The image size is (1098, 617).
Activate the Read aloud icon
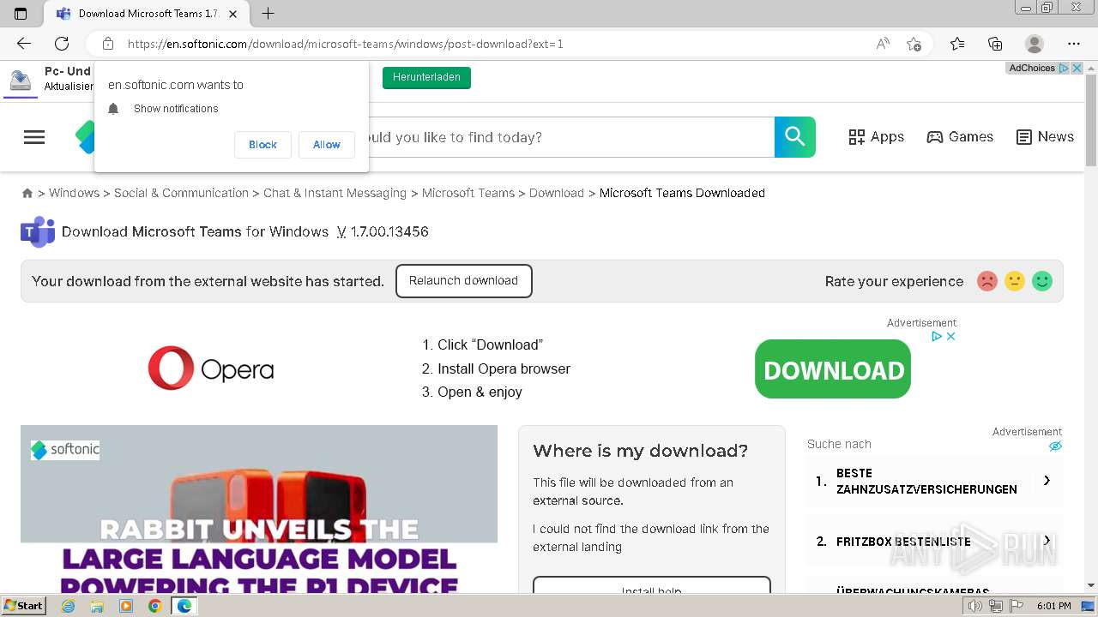pos(883,44)
